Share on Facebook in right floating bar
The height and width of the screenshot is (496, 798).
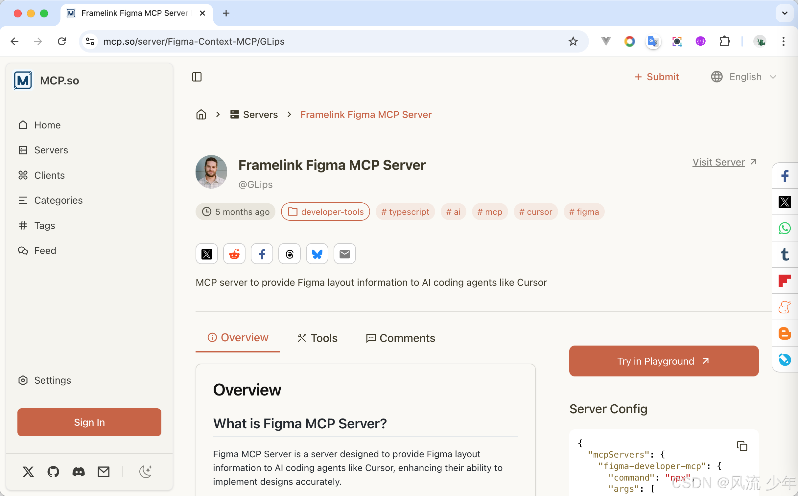785,176
